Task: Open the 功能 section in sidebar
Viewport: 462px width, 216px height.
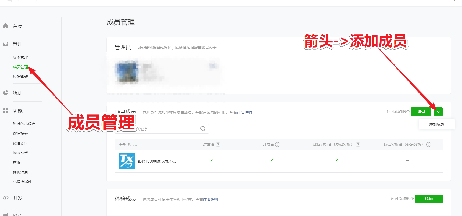Action: pos(18,111)
